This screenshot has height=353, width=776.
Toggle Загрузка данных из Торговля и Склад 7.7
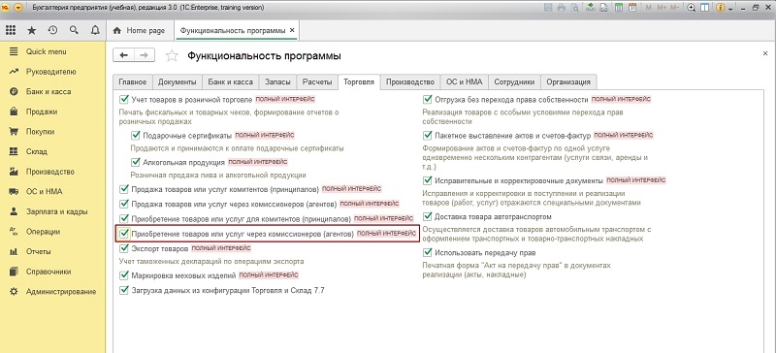124,290
